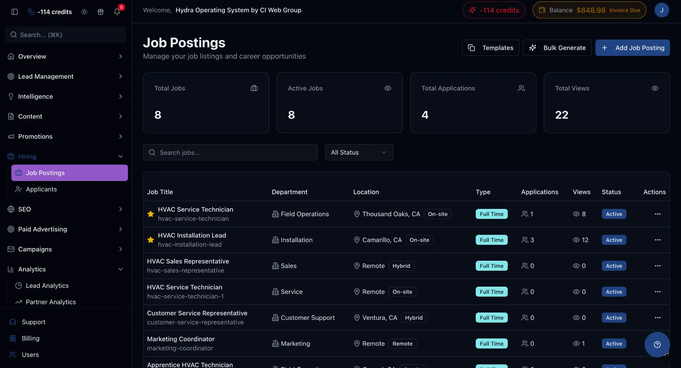Viewport: 681px width, 368px height.
Task: Open Support in sidebar
Action: 66,322
